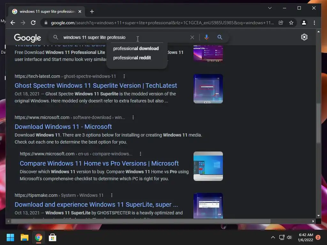Open Google quick settings gear
The image size is (327, 245).
[x=304, y=37]
